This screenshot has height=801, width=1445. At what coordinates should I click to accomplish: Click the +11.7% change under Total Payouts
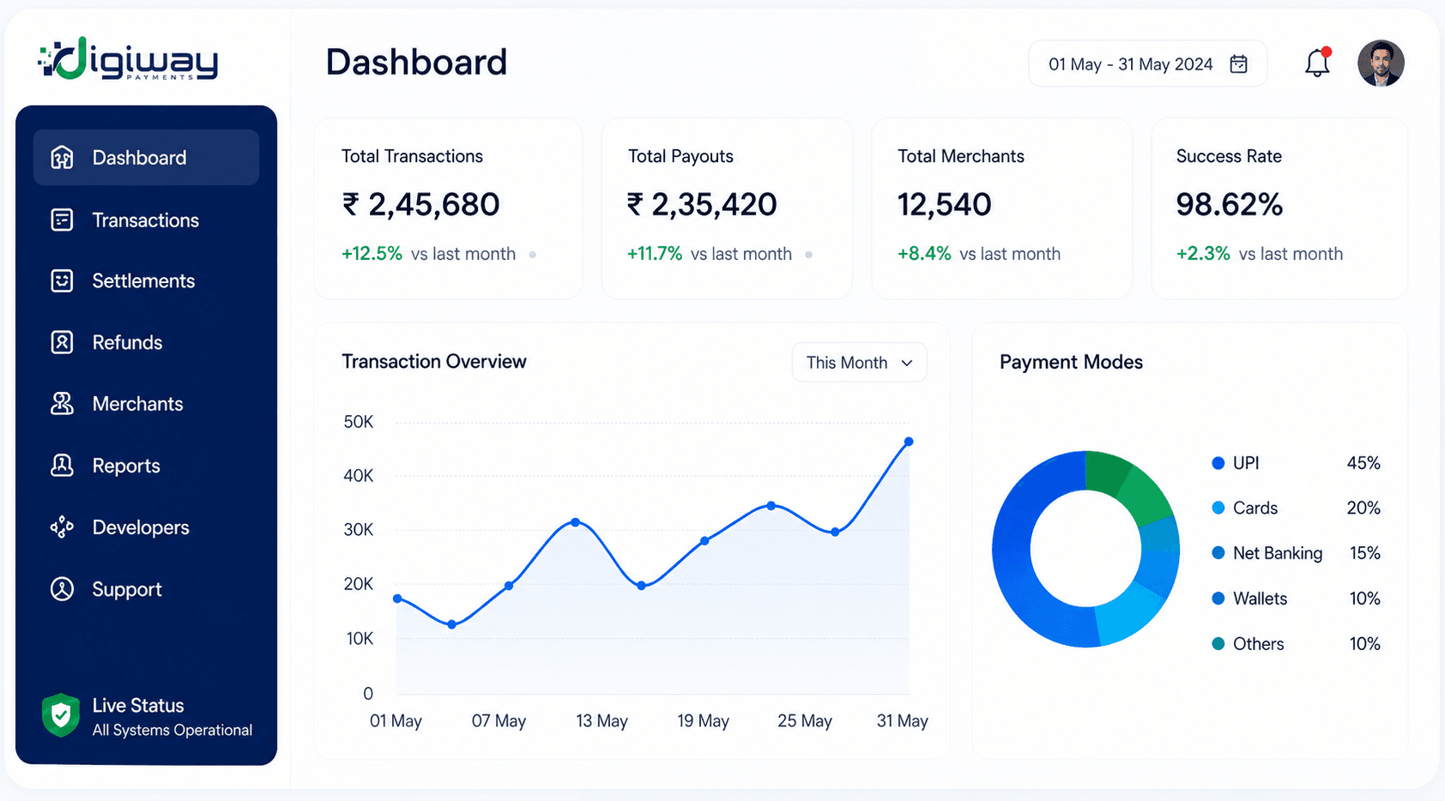[x=655, y=254]
